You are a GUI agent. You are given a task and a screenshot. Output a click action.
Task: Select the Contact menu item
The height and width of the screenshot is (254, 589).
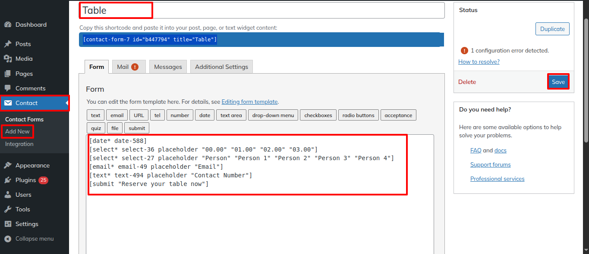(35, 103)
